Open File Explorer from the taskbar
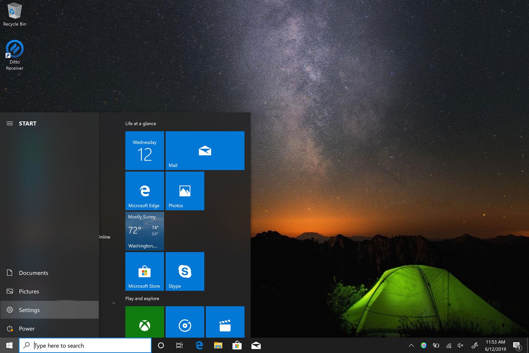Image resolution: width=529 pixels, height=353 pixels. tap(218, 345)
